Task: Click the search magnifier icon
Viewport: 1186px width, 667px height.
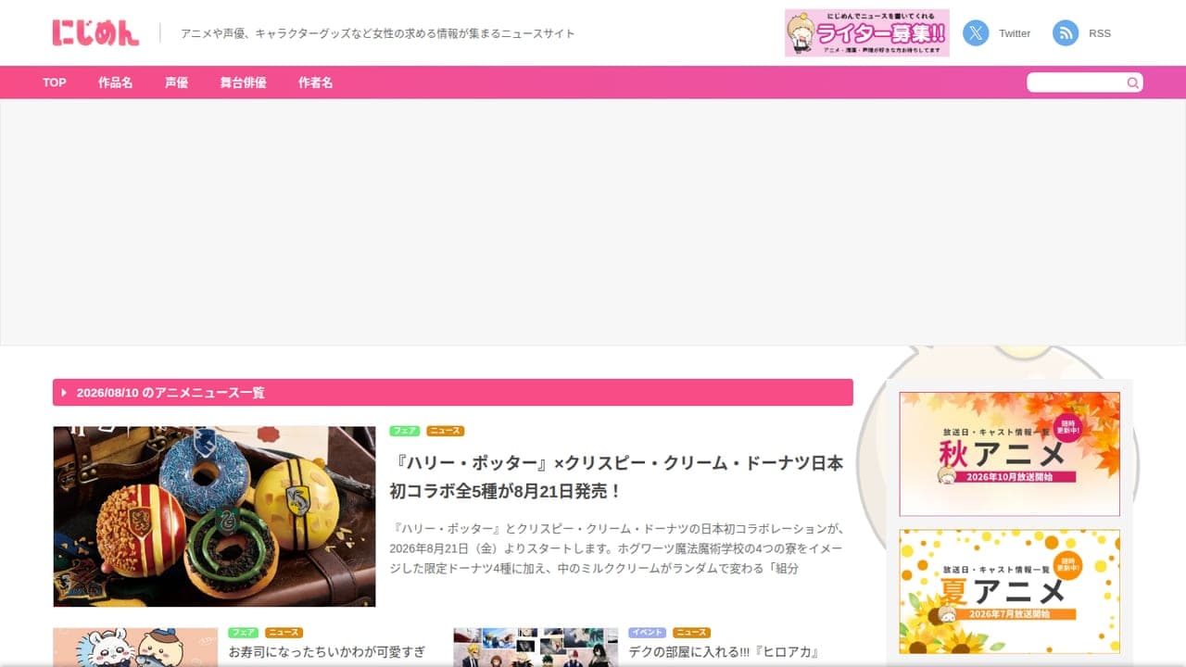Action: coord(1132,82)
